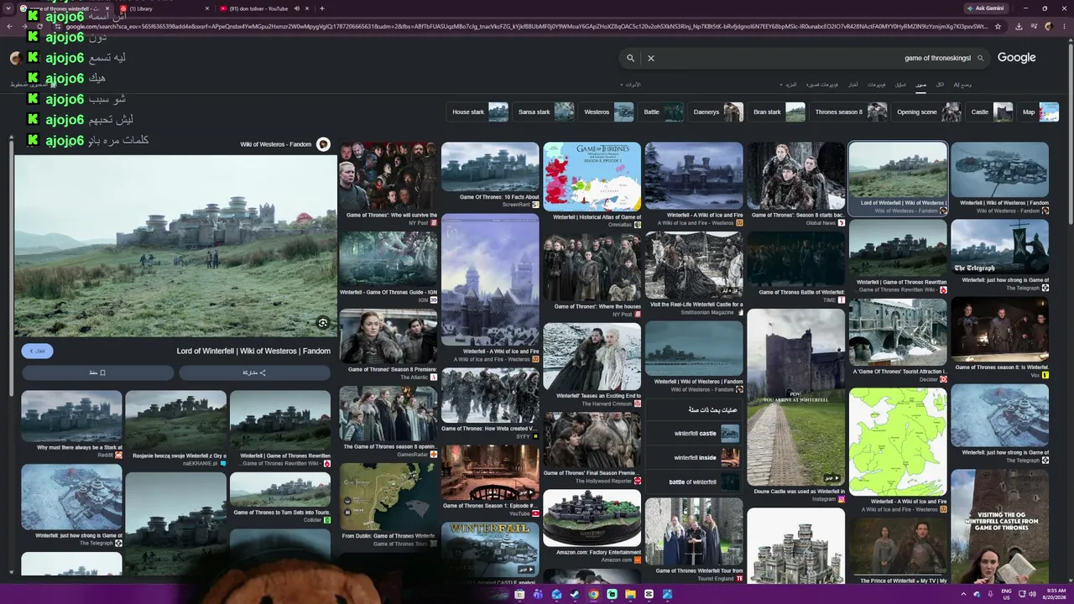The width and height of the screenshot is (1074, 604).
Task: Open the taskbar clock showing 9:35 AM
Action: click(1054, 595)
